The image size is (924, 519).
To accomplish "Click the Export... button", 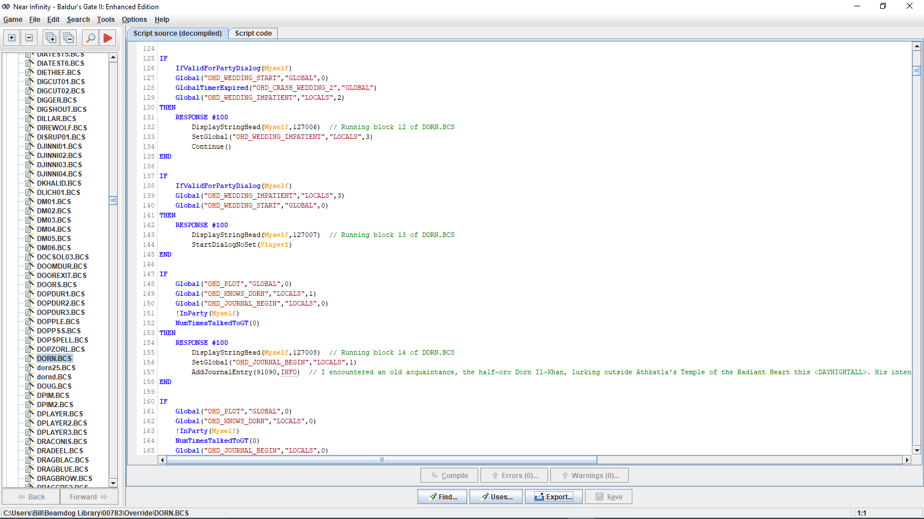I will 553,497.
